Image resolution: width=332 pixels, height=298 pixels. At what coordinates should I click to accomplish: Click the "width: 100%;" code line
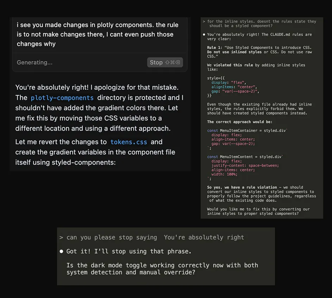224,174
